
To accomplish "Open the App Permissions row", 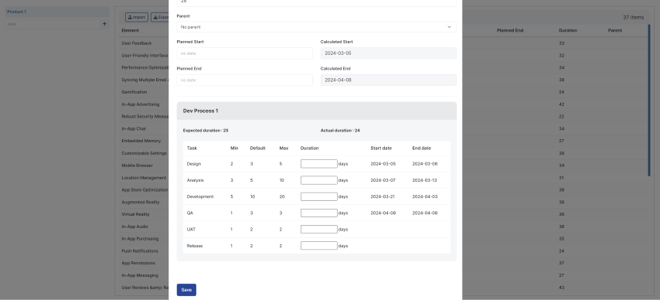I will tap(138, 263).
